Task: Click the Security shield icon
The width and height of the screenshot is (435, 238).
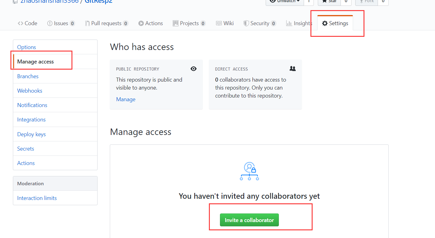Action: pos(246,23)
